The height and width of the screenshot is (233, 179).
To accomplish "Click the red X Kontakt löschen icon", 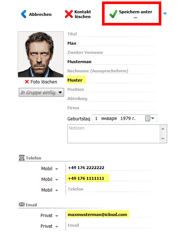I will 69,14.
